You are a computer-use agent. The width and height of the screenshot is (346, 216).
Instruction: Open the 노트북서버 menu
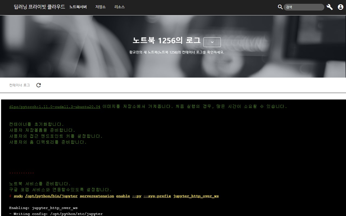(x=78, y=7)
